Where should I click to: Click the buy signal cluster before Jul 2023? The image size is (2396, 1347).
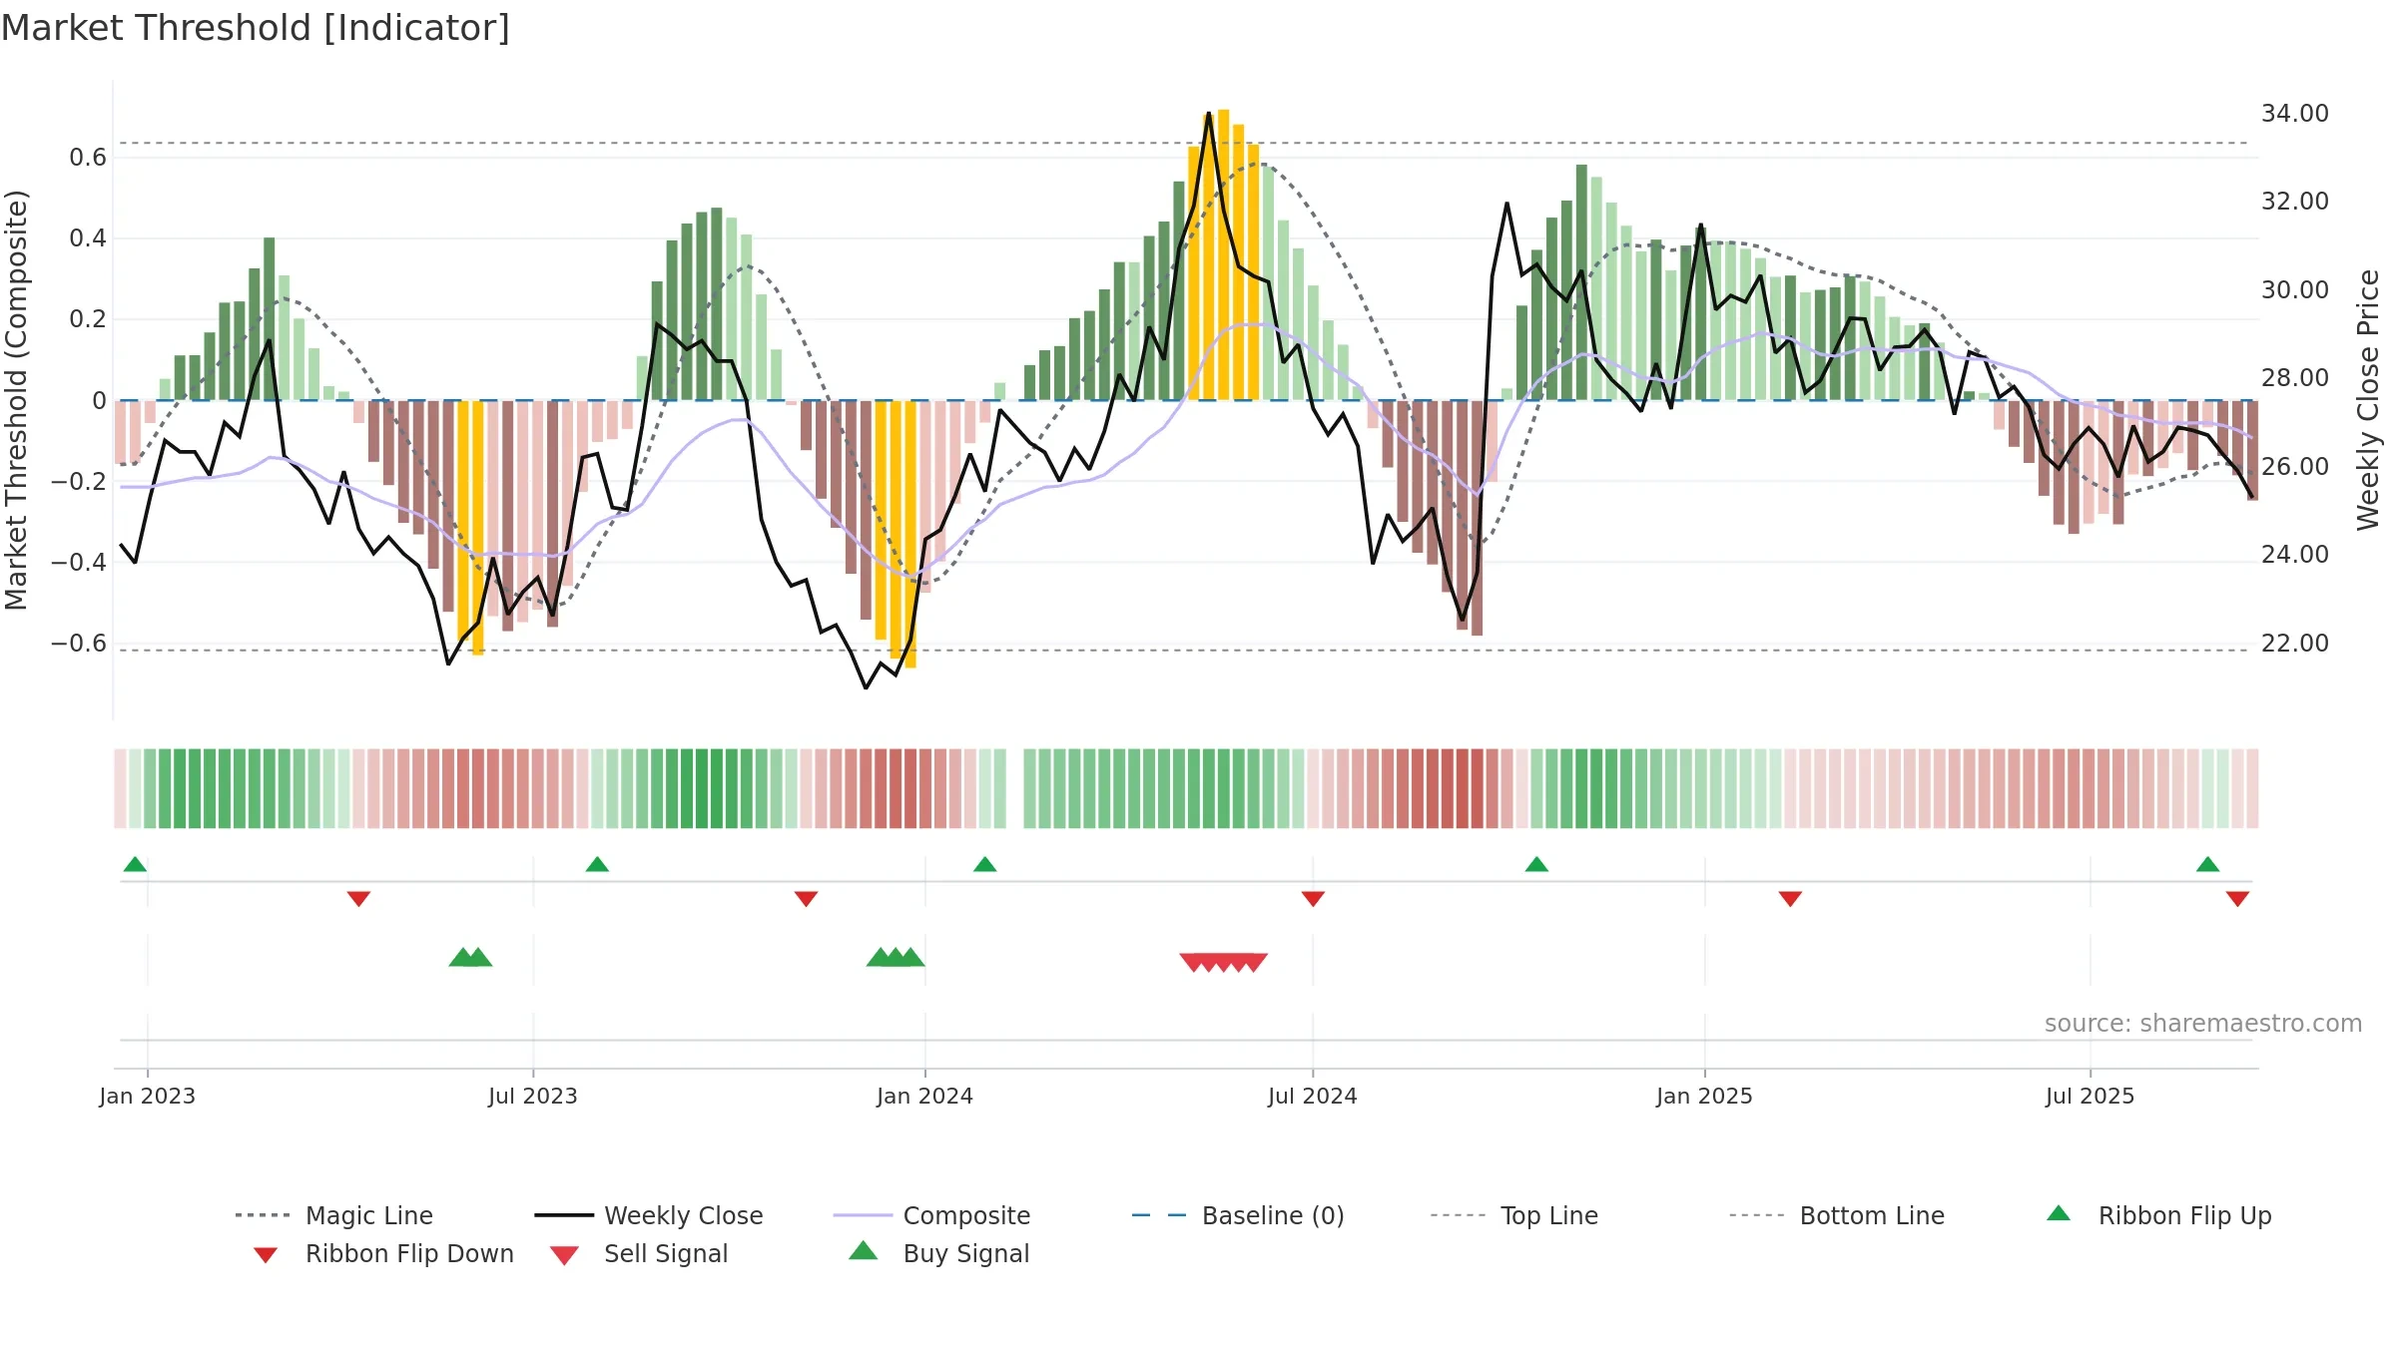point(470,958)
